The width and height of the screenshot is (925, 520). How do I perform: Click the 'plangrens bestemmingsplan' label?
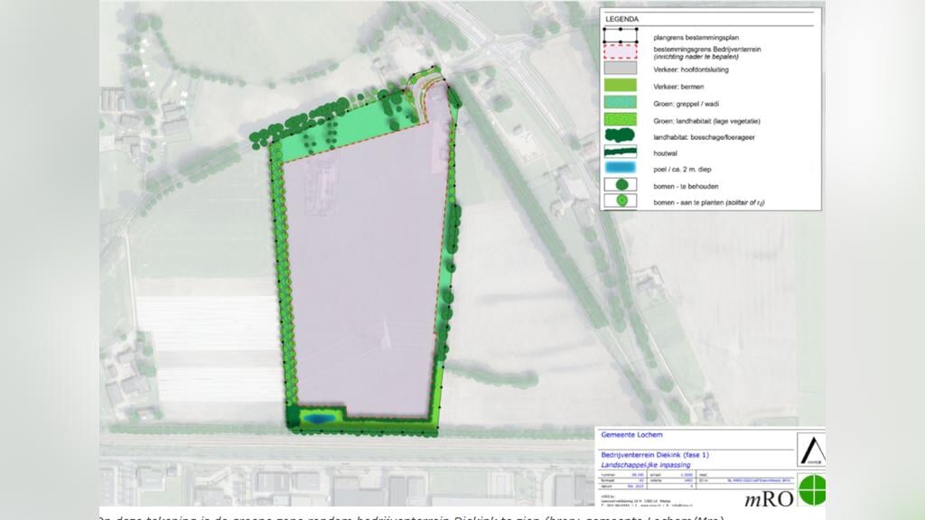point(696,37)
